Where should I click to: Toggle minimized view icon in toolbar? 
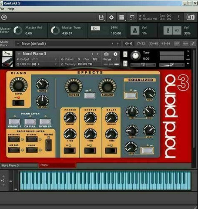[132, 17]
